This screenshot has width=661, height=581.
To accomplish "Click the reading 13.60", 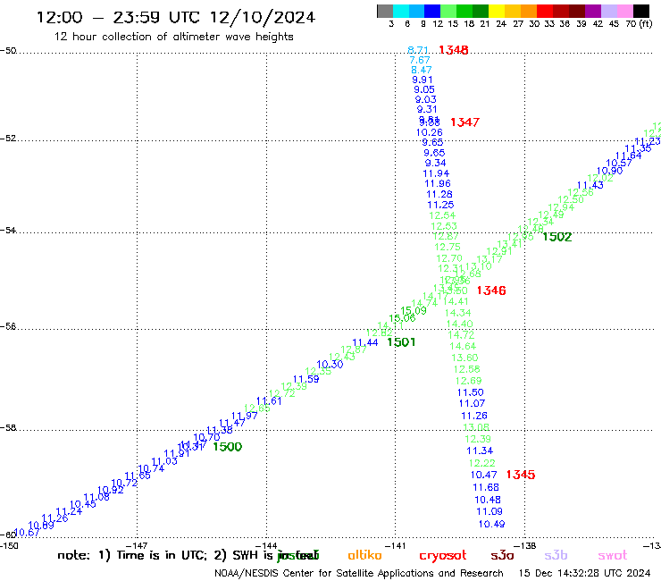I will 464,358.
